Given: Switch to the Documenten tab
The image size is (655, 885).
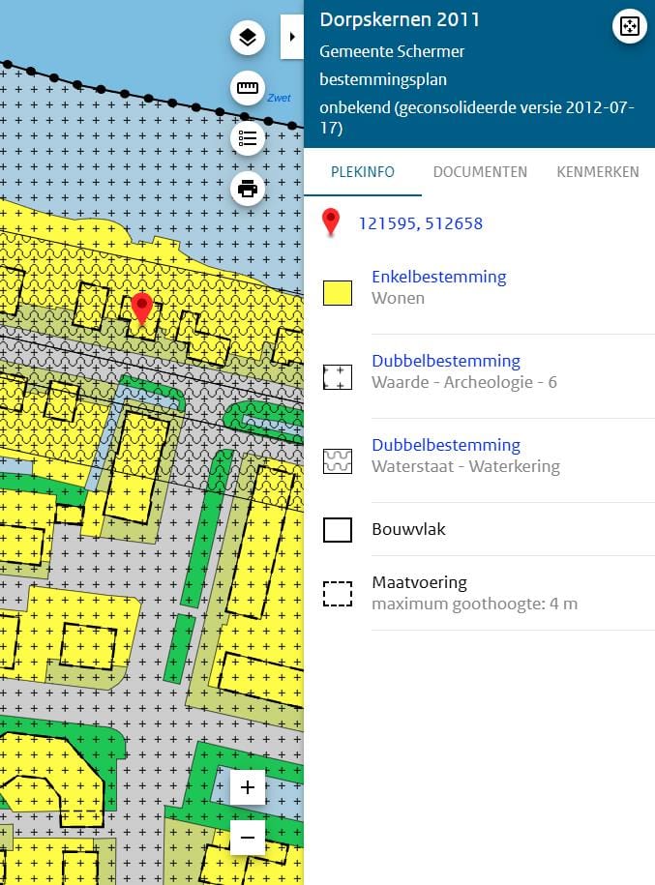Looking at the screenshot, I should pos(480,172).
